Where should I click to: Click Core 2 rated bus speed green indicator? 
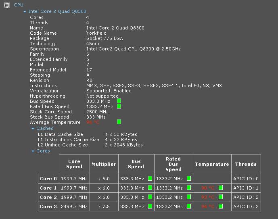point(189,197)
